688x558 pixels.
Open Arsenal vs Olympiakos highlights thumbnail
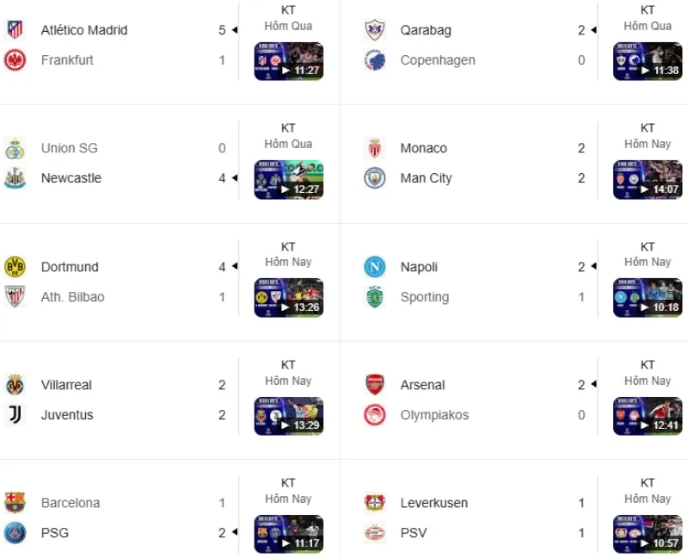click(648, 415)
